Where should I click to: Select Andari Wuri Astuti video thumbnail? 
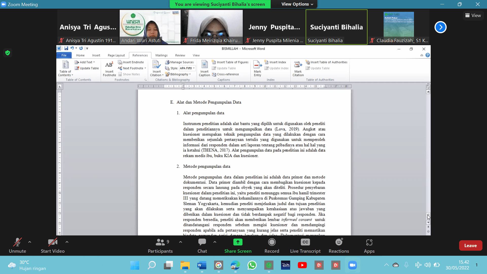point(150,27)
